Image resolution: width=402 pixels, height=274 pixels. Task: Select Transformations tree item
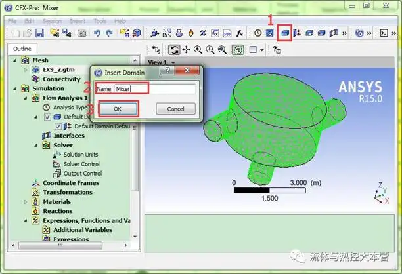(68, 192)
